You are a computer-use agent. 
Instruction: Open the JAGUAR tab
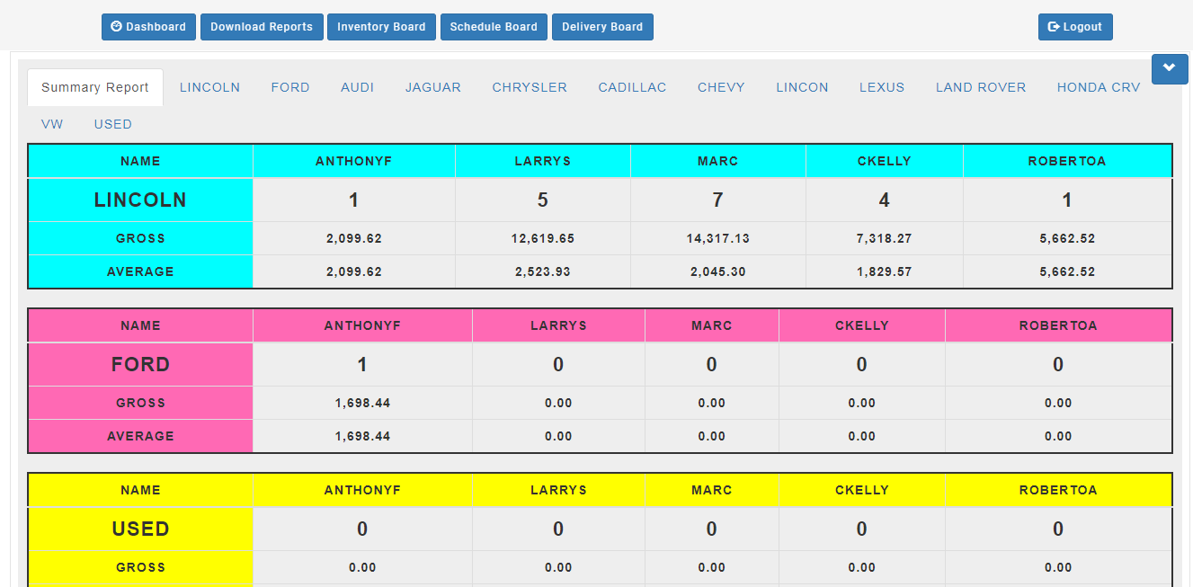432,87
